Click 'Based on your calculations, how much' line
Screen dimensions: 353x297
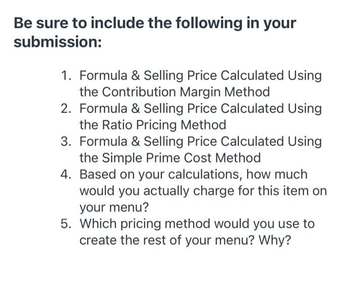194,174
